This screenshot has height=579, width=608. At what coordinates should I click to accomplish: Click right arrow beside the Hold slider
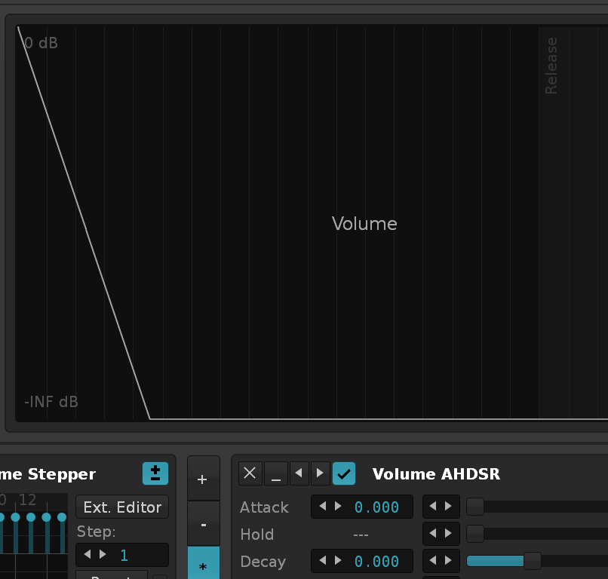click(x=449, y=533)
